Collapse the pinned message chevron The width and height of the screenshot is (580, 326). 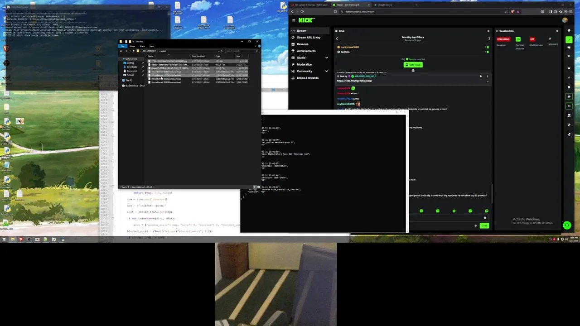coord(488,81)
